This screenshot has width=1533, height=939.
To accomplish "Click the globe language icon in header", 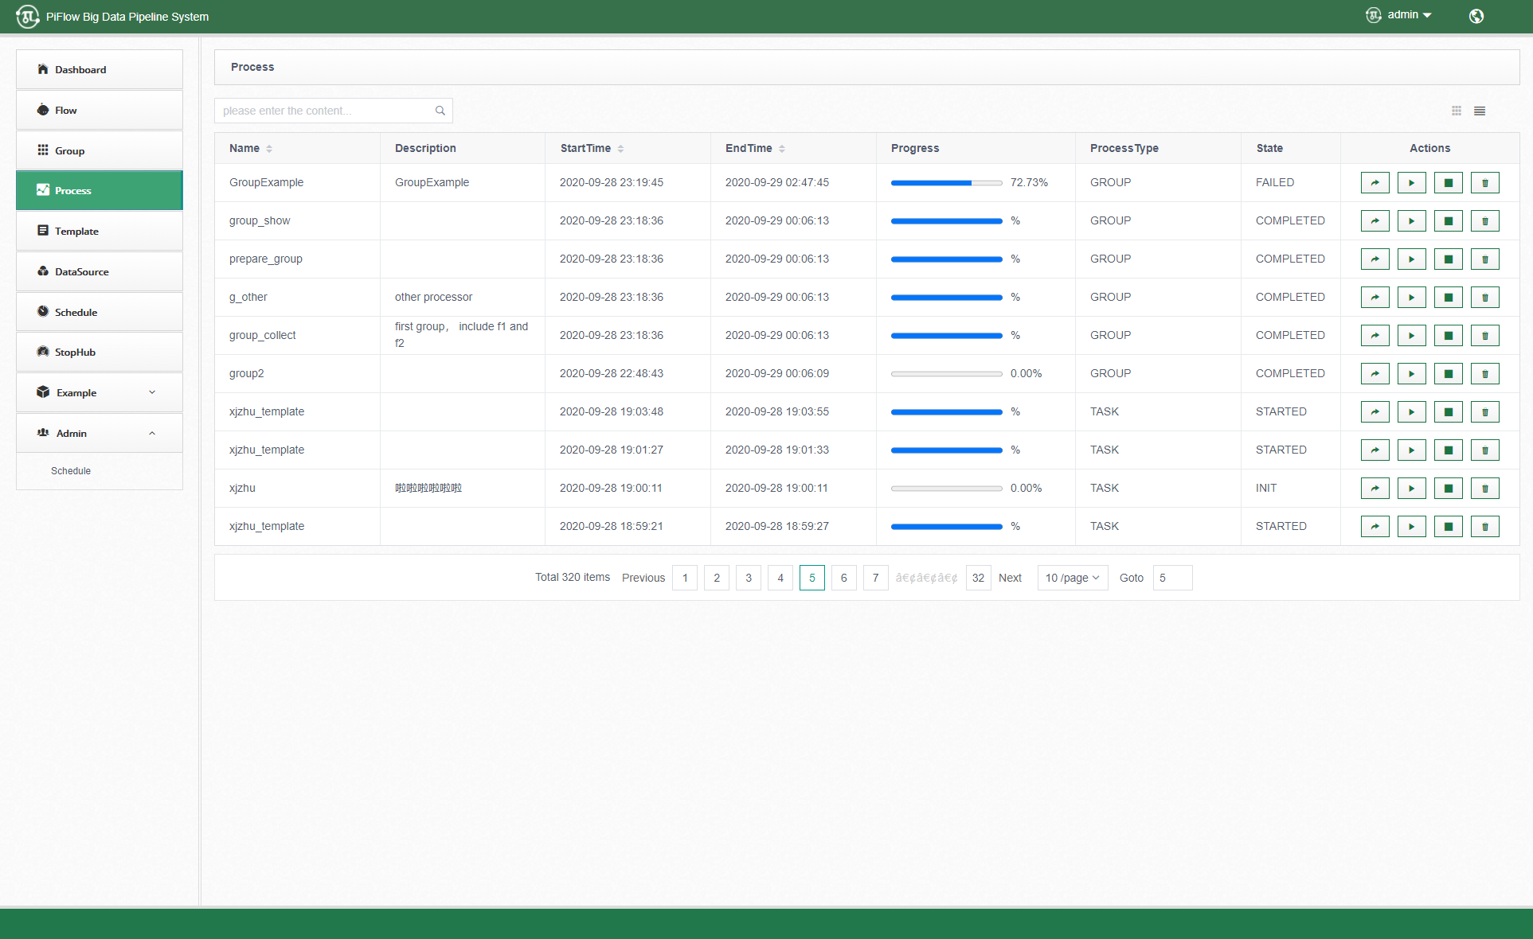I will click(x=1476, y=16).
